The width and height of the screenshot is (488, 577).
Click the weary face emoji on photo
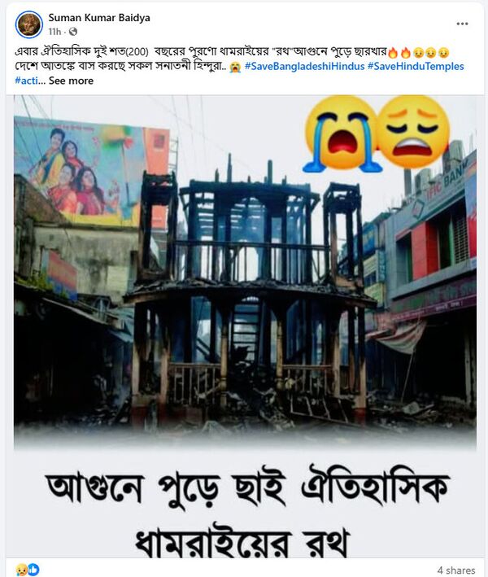(x=412, y=132)
